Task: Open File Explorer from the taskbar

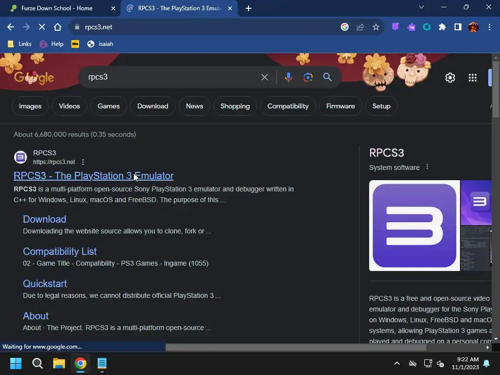Action: (59, 363)
